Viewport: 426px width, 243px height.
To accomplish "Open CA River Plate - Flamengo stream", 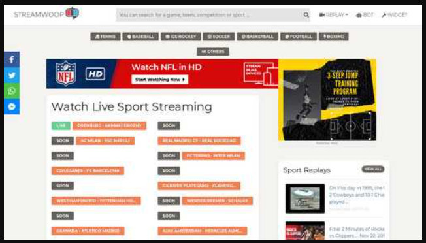I will click(199, 186).
